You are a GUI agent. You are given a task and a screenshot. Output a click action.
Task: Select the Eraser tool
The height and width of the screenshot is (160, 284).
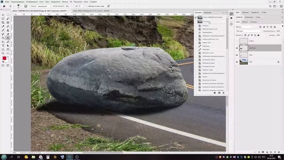(8, 34)
